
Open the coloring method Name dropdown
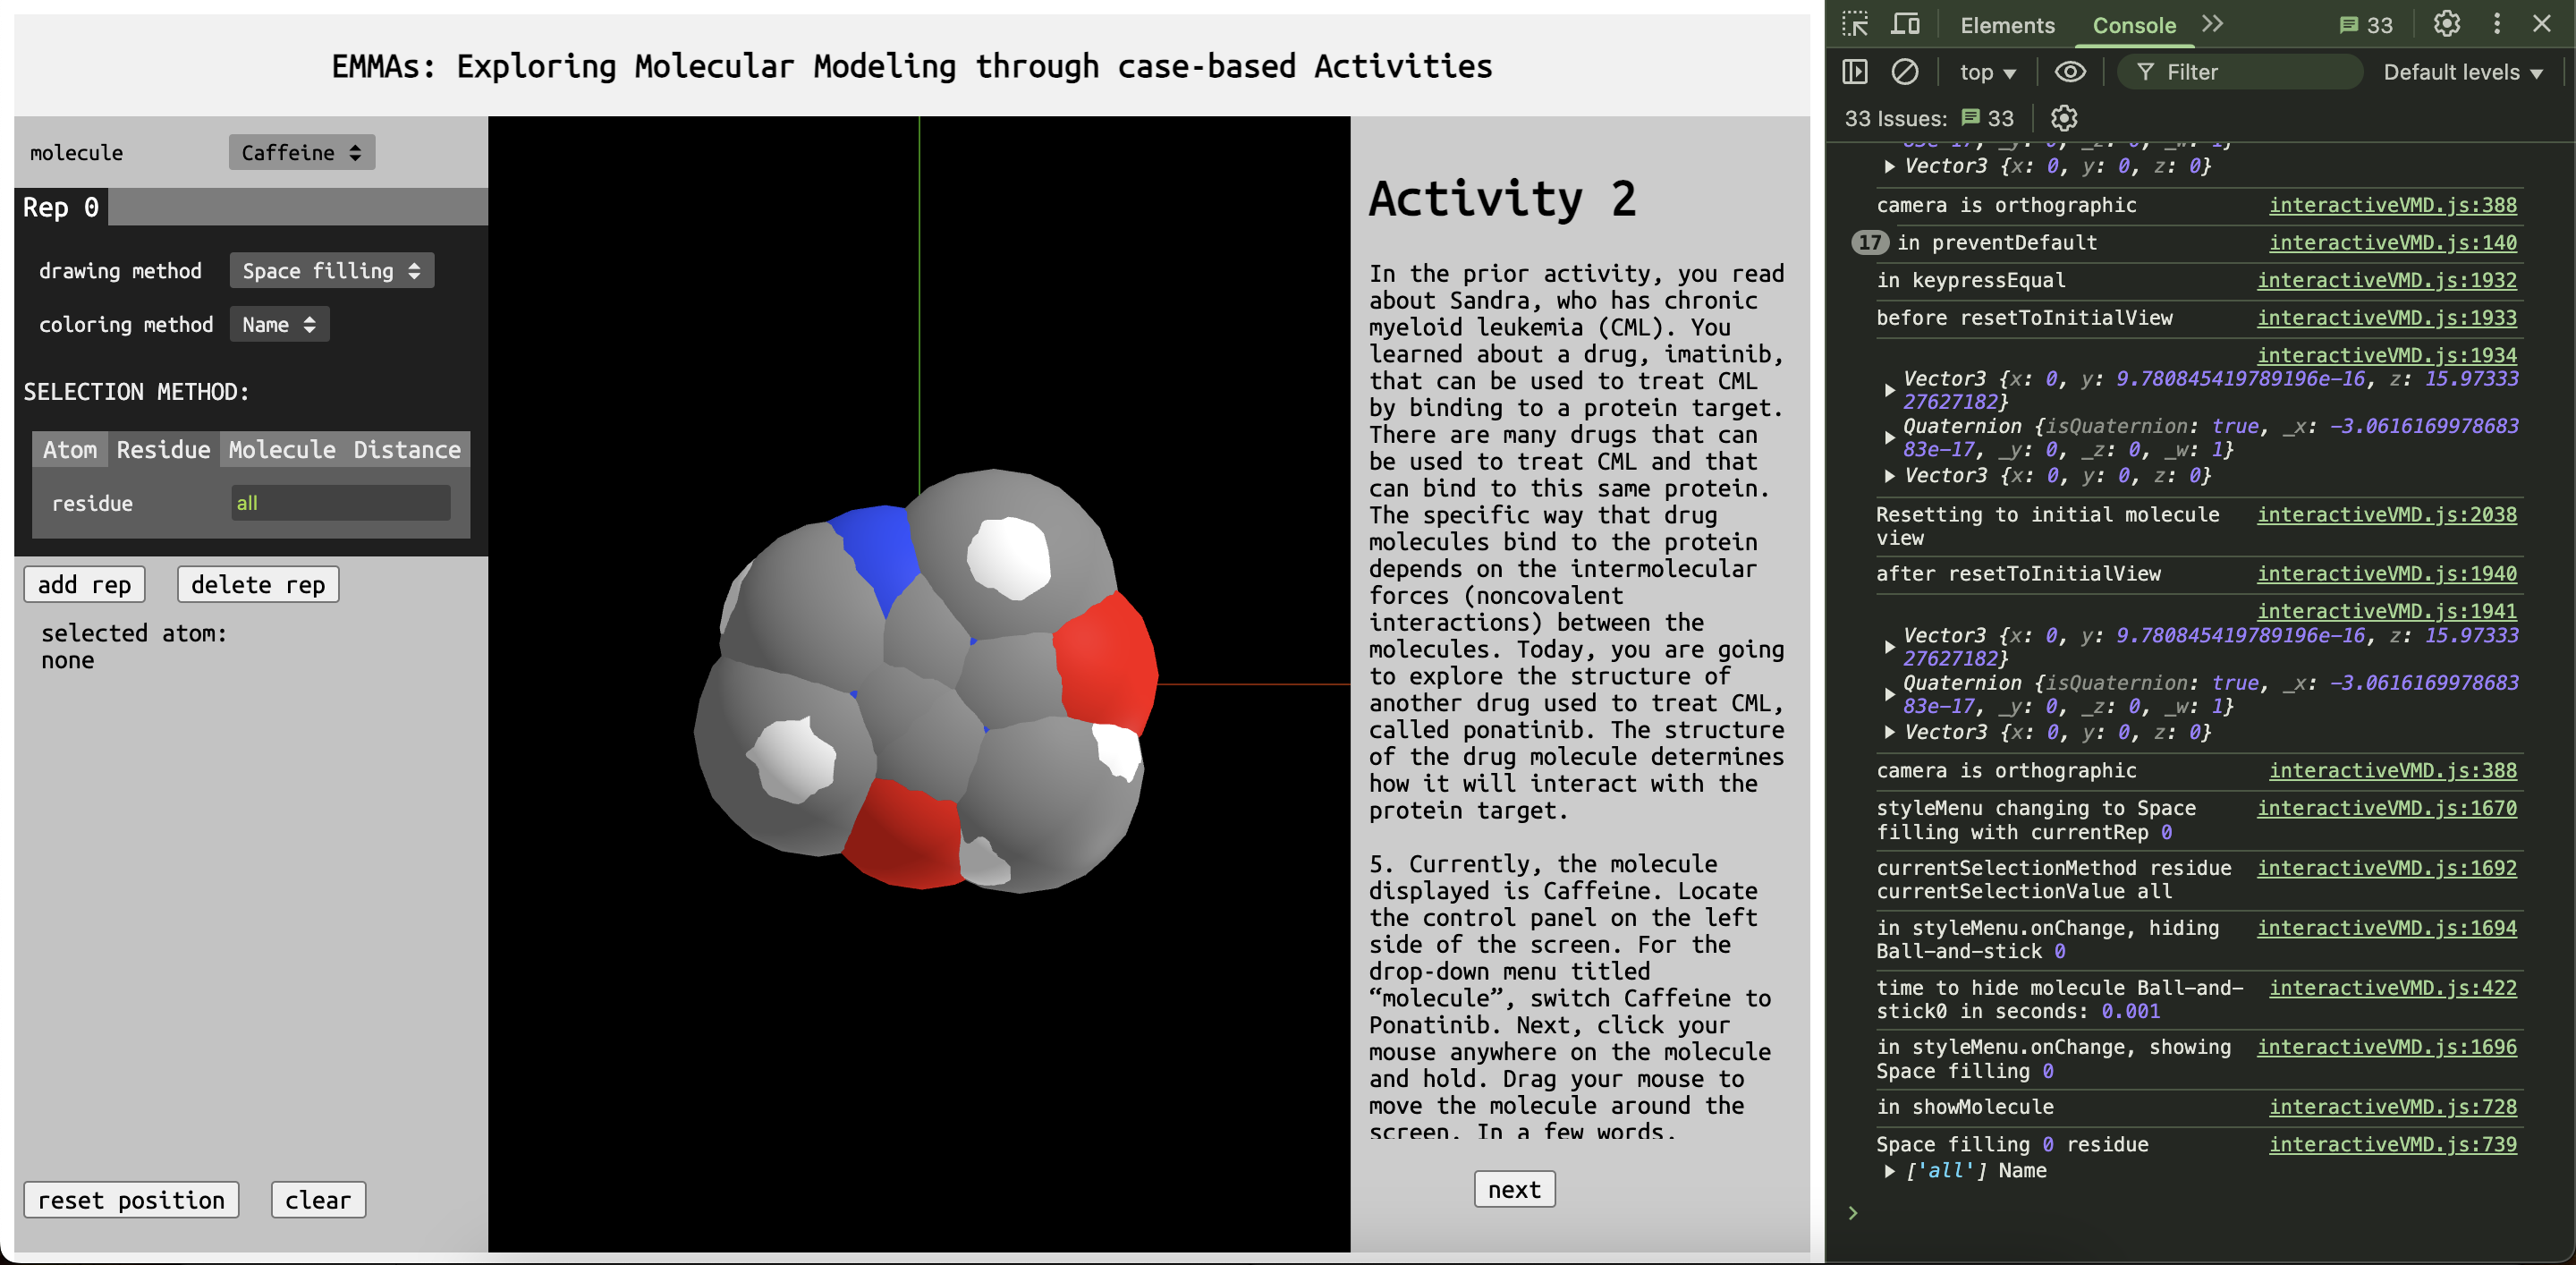pyautogui.click(x=279, y=324)
